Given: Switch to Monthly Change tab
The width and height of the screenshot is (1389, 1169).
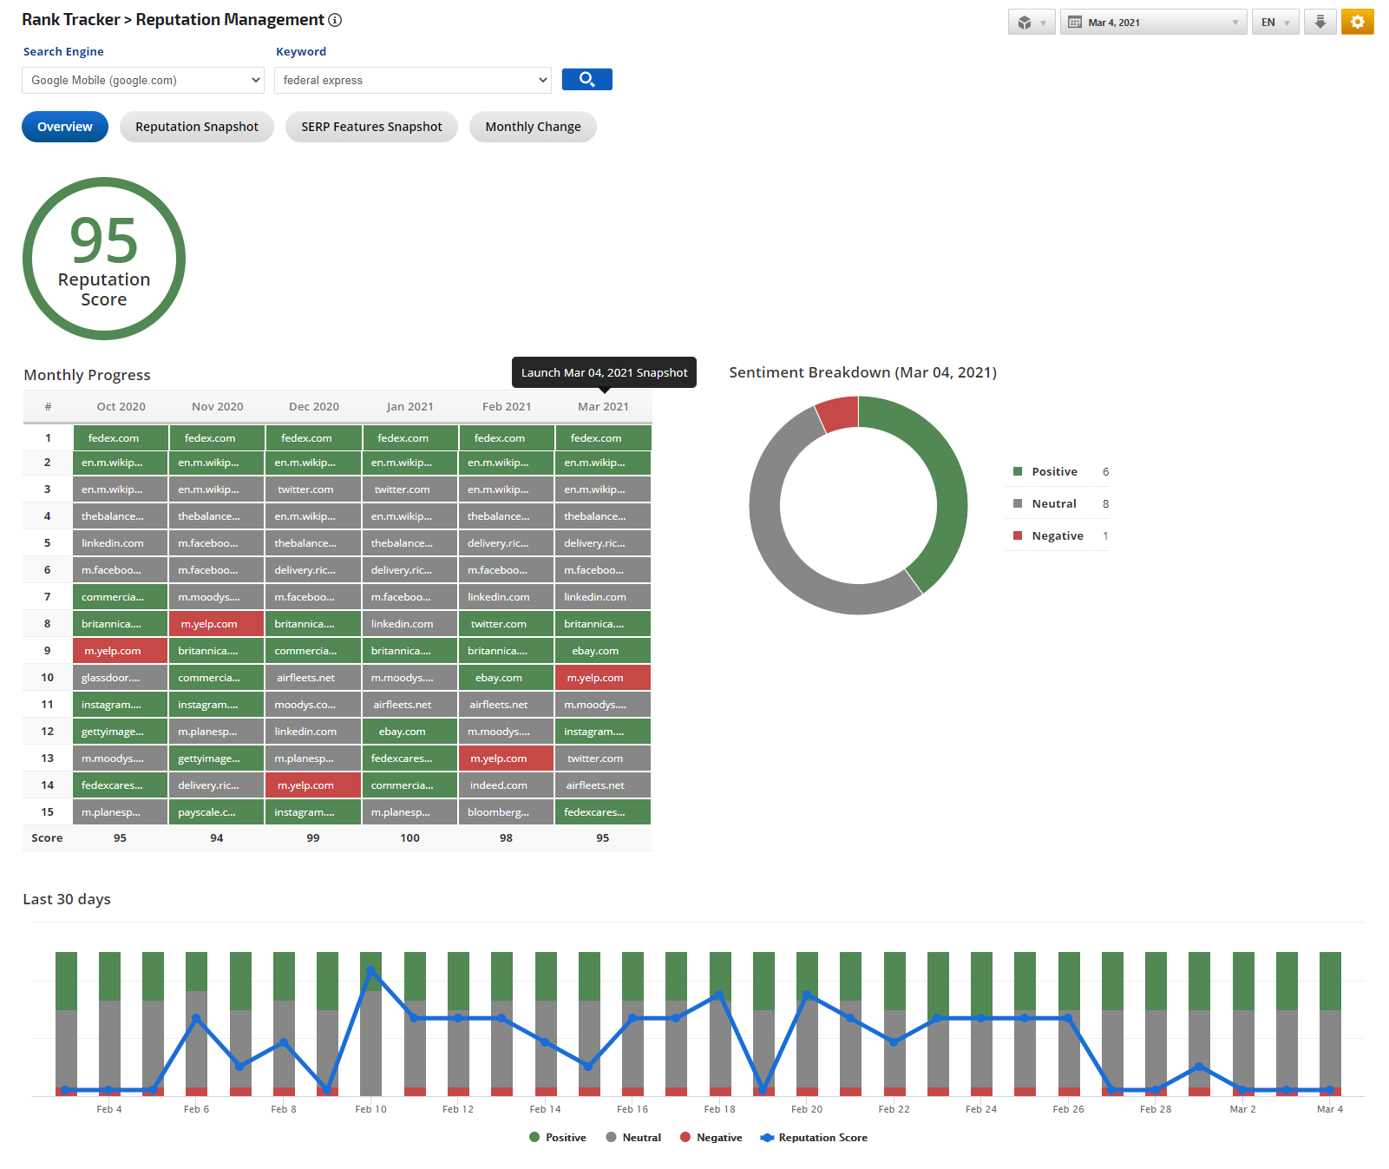Looking at the screenshot, I should coord(533,127).
